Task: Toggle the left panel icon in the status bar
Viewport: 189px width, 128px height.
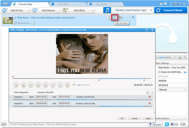Action: click(4, 124)
